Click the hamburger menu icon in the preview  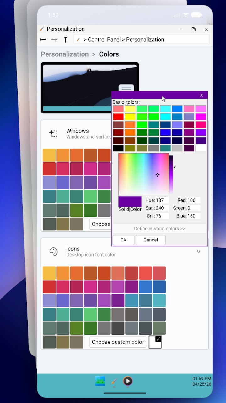pyautogui.click(x=126, y=88)
